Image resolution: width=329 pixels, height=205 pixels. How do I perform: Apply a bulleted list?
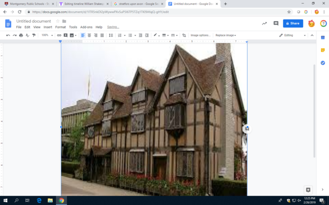click(130, 35)
